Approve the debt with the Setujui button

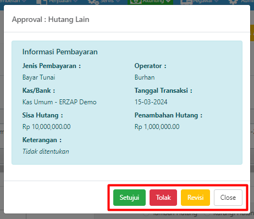coord(129,198)
